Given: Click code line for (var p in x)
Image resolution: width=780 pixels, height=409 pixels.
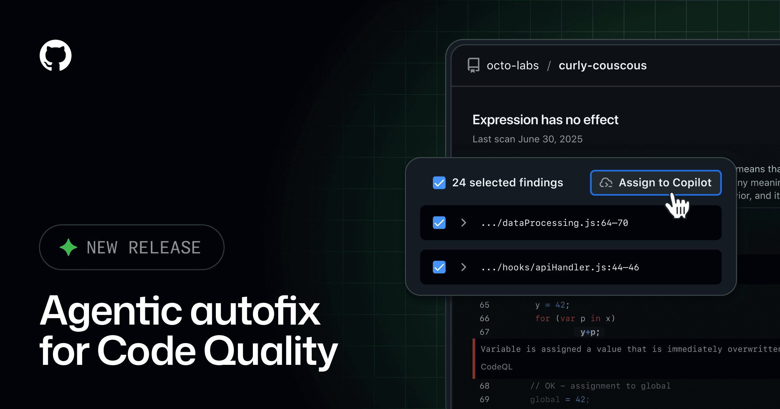Looking at the screenshot, I should click(x=575, y=318).
